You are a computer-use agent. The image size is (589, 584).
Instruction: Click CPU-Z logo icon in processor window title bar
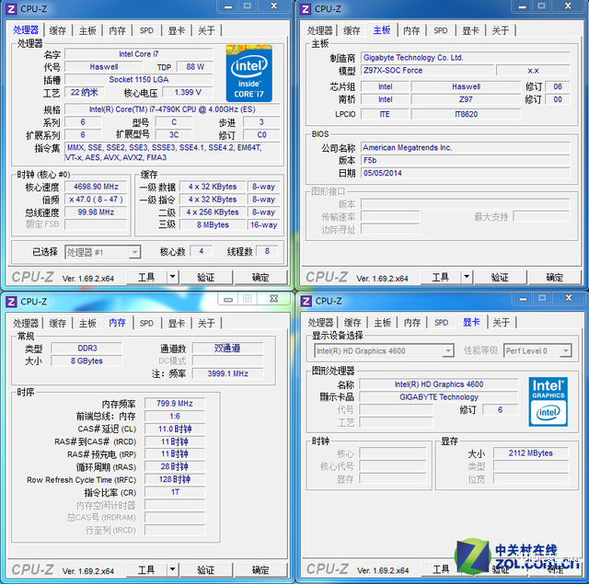(11, 9)
